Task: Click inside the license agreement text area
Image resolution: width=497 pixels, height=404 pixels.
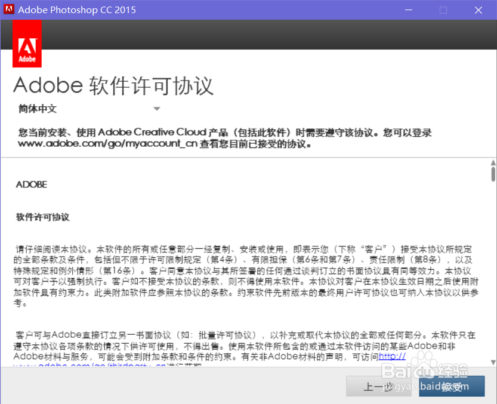Action: (x=239, y=269)
